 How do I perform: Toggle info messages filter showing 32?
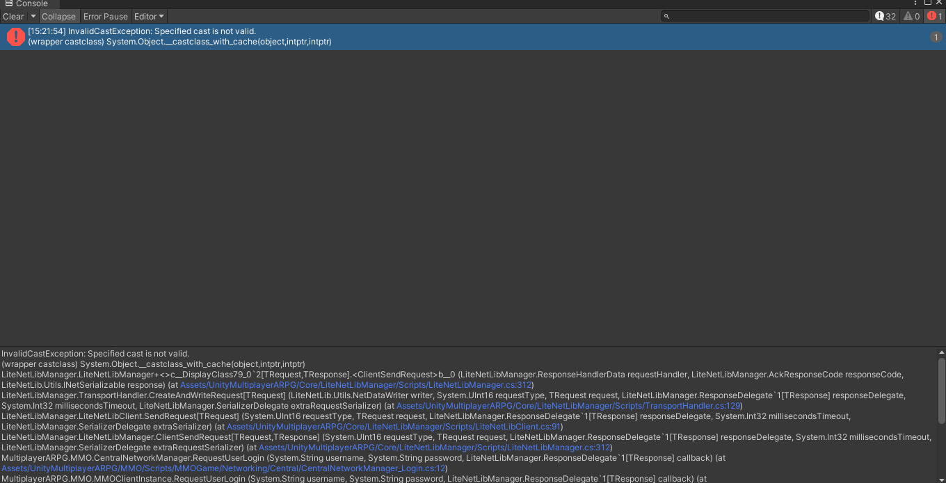tap(885, 16)
